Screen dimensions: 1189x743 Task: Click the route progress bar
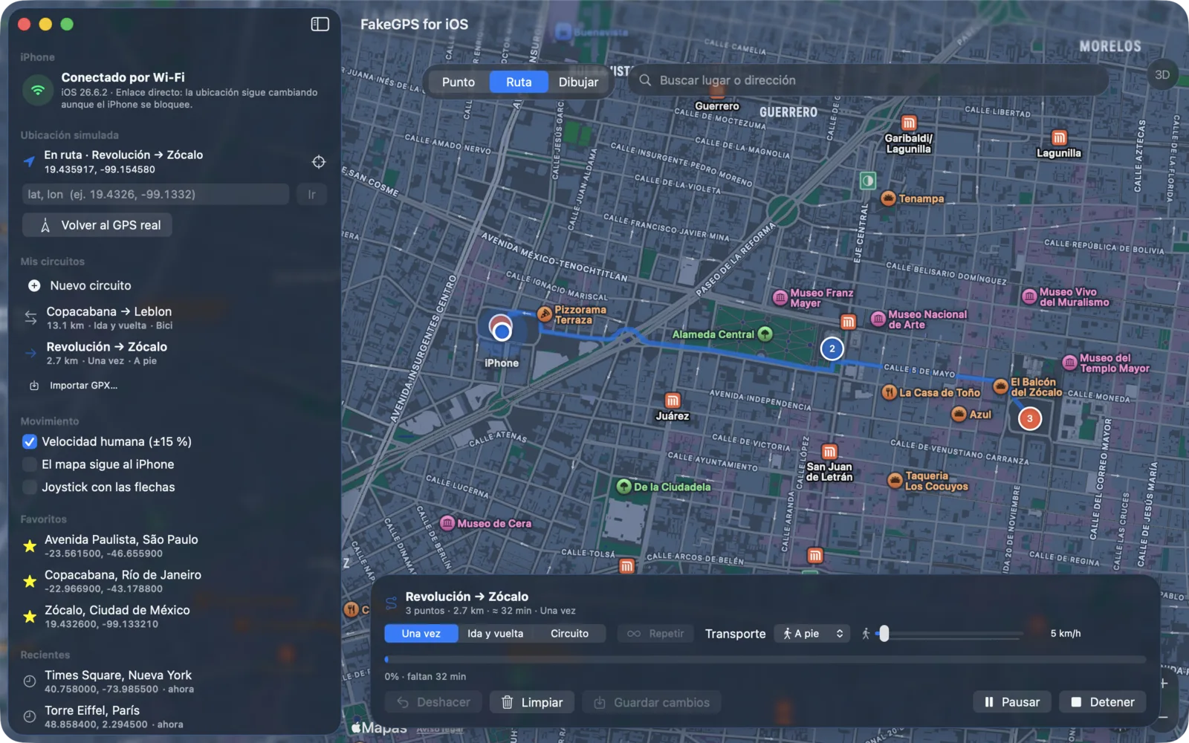coord(765,659)
